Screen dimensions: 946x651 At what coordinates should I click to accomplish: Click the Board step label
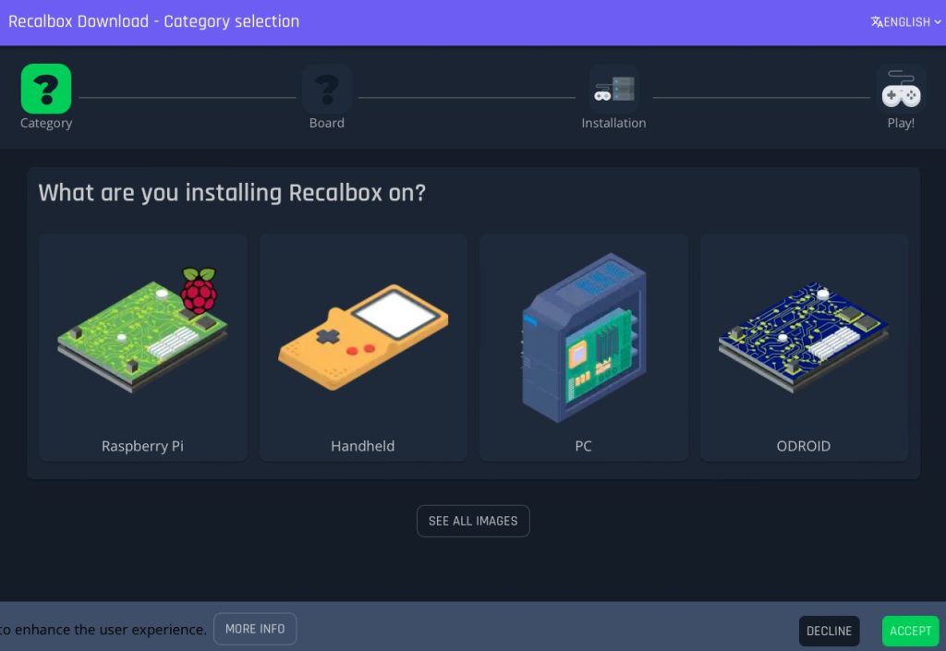(327, 123)
